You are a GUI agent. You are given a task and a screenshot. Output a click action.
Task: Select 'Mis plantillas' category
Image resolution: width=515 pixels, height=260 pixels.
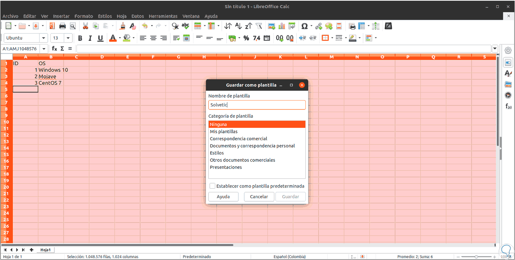click(224, 131)
